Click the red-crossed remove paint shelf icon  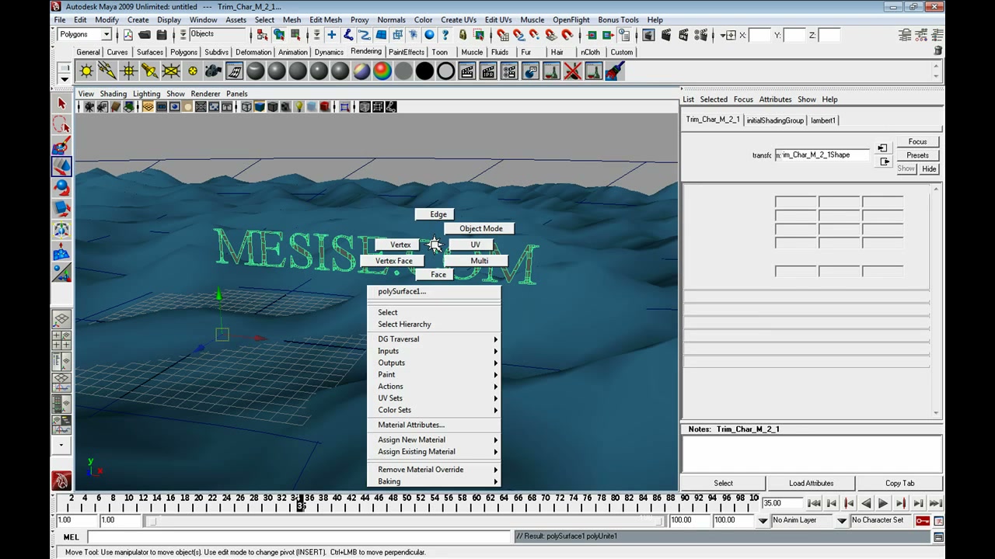click(573, 71)
